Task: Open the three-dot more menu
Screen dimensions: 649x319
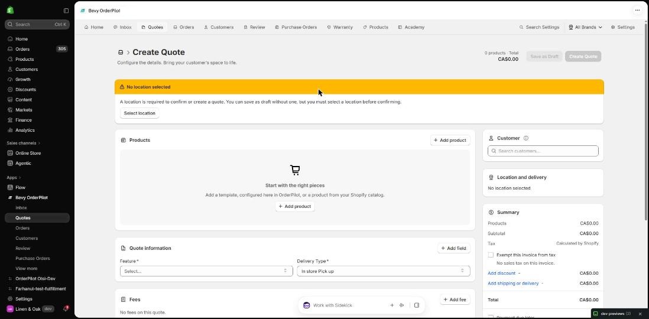Action: click(x=637, y=11)
